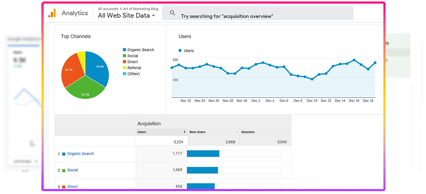Viewport: 426px width, 194px height.
Task: Click the green Social row square
Action: [x=64, y=170]
